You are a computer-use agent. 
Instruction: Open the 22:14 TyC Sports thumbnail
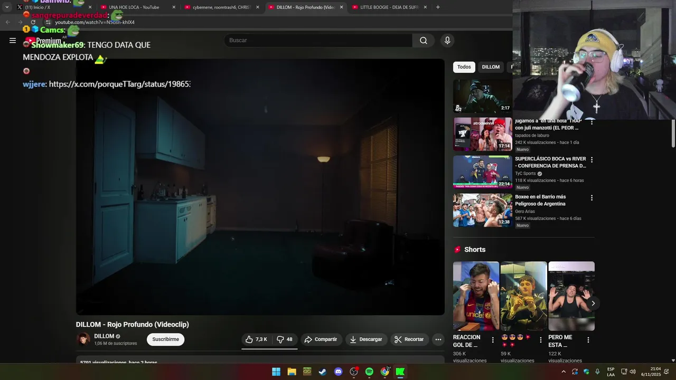pos(482,172)
